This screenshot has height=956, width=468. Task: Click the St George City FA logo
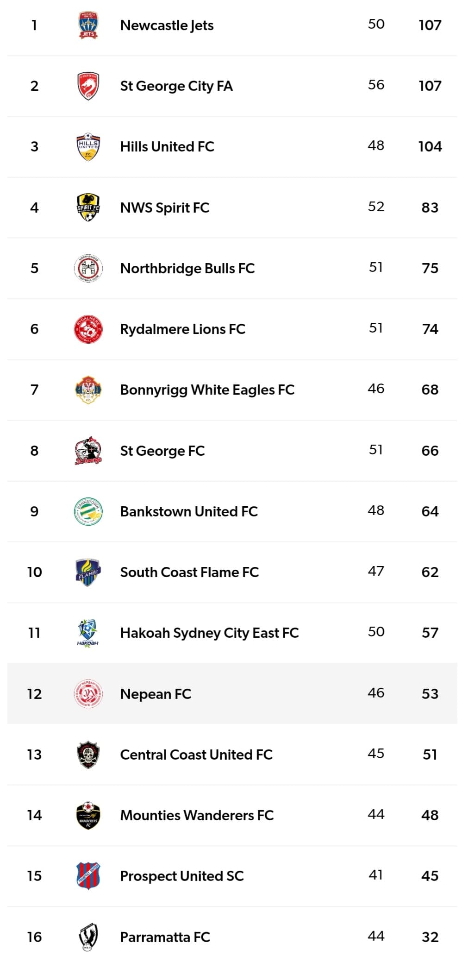click(88, 86)
